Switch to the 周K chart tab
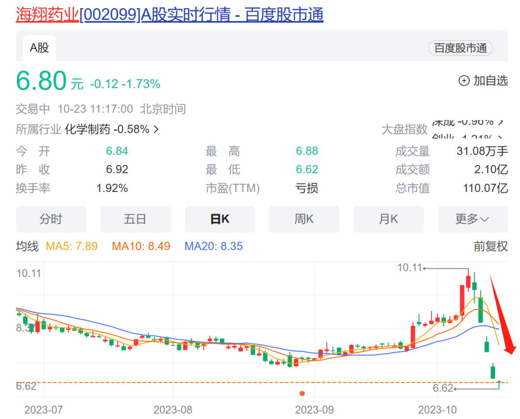The width and height of the screenshot is (520, 419). click(304, 219)
